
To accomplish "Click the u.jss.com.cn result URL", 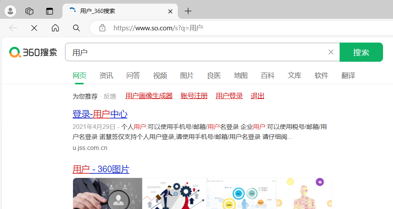I will click(90, 148).
